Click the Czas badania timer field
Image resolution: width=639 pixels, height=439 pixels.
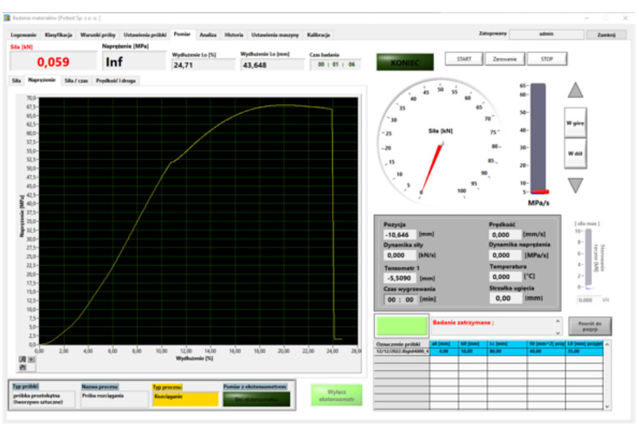click(x=335, y=65)
